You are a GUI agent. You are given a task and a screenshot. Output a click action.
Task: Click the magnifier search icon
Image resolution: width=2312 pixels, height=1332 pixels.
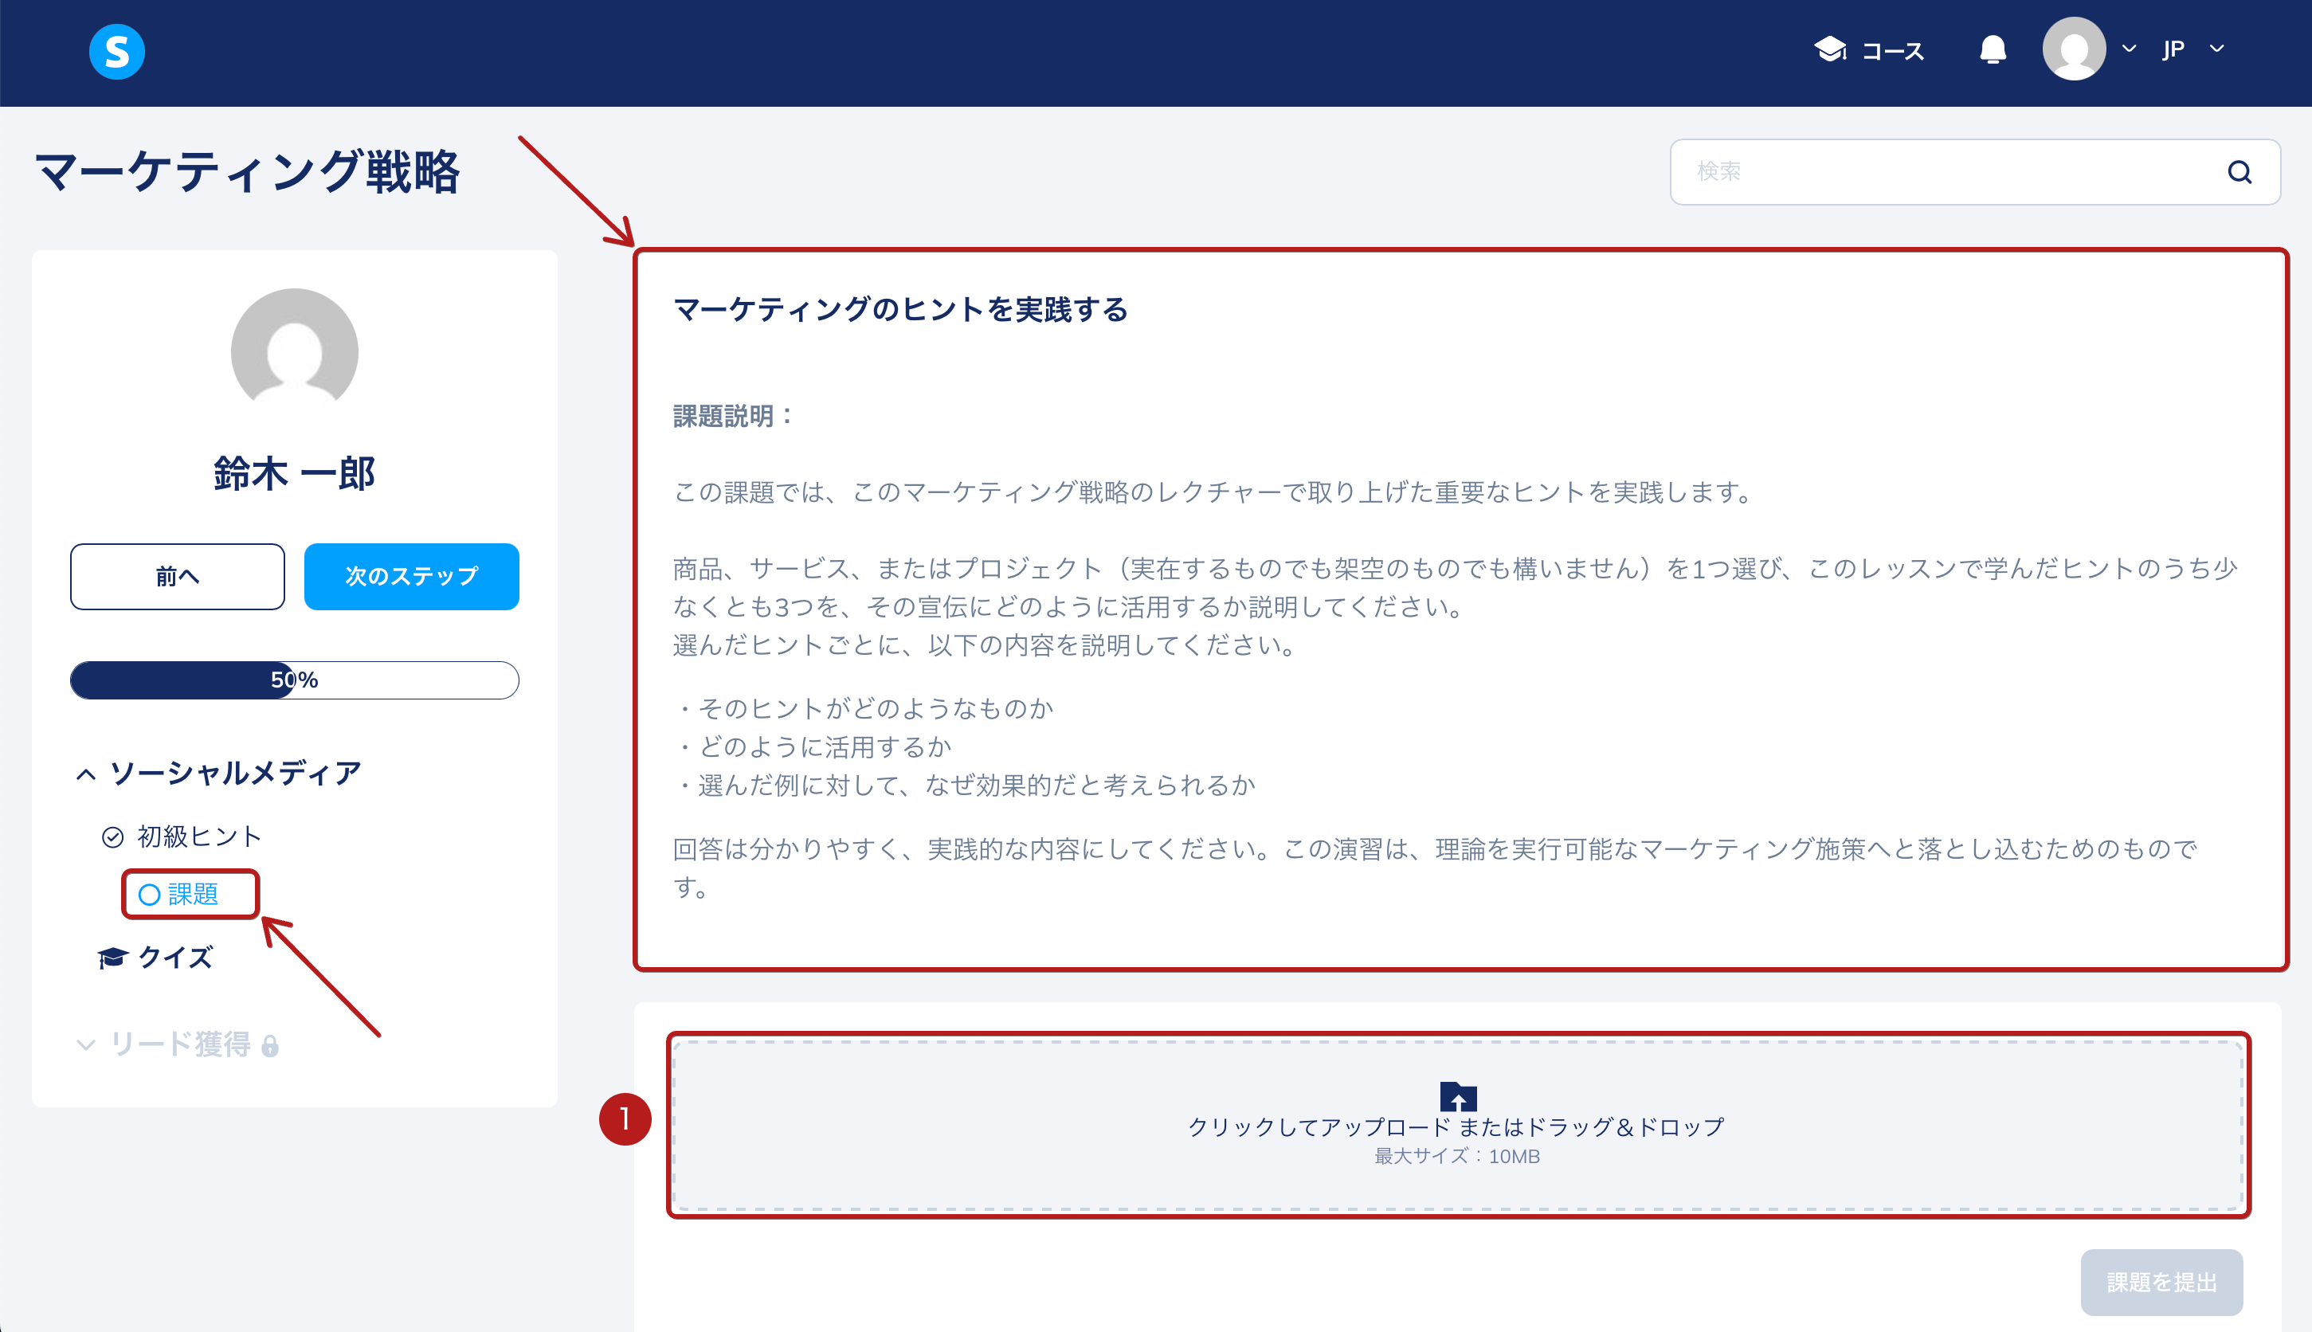(x=2239, y=172)
